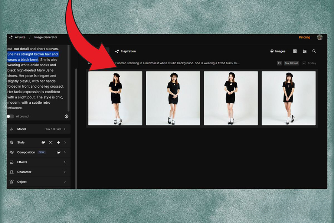Expand the Style section chevron
This screenshot has width=334, height=223.
coord(65,142)
